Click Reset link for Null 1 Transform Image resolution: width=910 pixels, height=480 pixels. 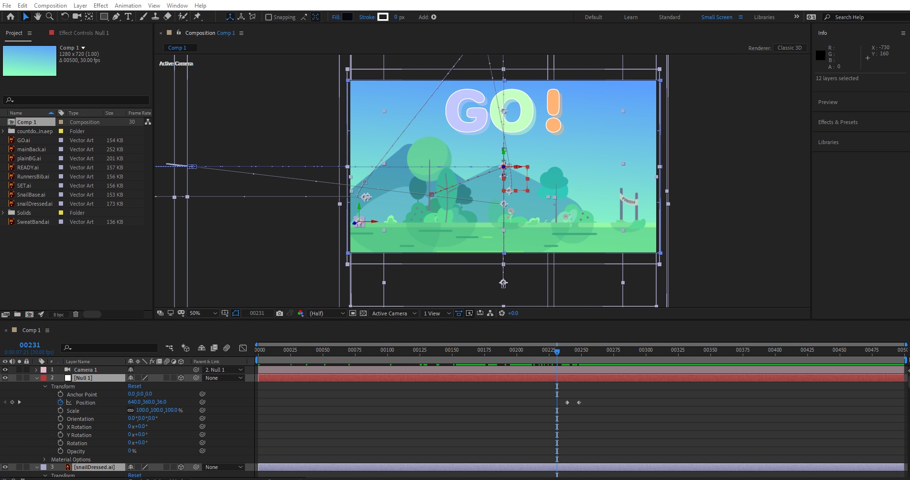(x=134, y=386)
